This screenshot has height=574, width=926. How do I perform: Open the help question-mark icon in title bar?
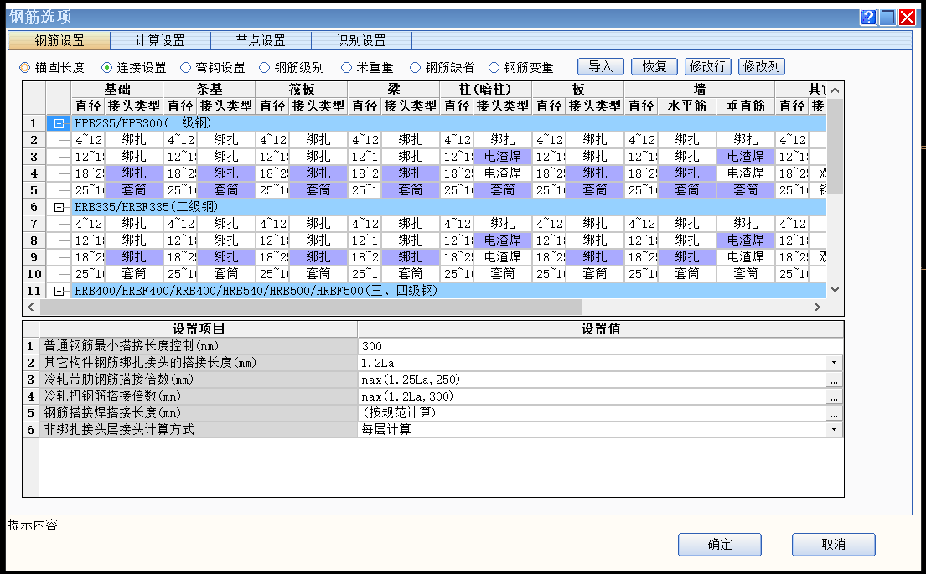click(x=868, y=17)
